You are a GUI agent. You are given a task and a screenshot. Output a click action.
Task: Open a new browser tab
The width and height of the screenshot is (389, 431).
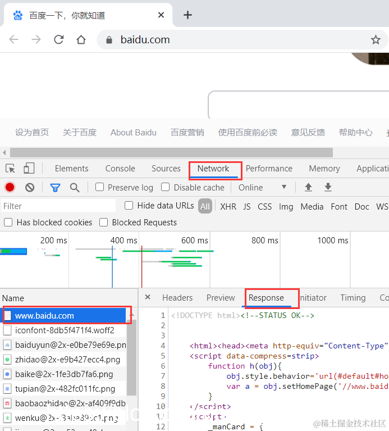point(188,15)
